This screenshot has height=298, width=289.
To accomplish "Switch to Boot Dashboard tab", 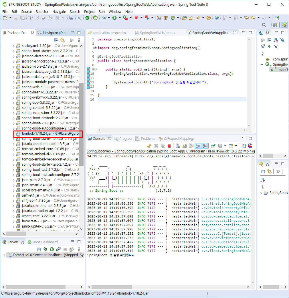I will [x=43, y=242].
